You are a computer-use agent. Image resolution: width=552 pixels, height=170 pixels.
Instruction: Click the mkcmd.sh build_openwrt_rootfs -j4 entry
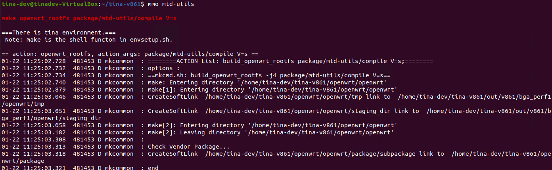click(x=269, y=75)
